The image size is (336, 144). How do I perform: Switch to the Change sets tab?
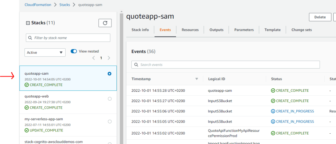(302, 30)
